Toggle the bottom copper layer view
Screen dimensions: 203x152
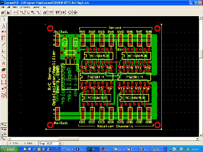tap(63, 12)
